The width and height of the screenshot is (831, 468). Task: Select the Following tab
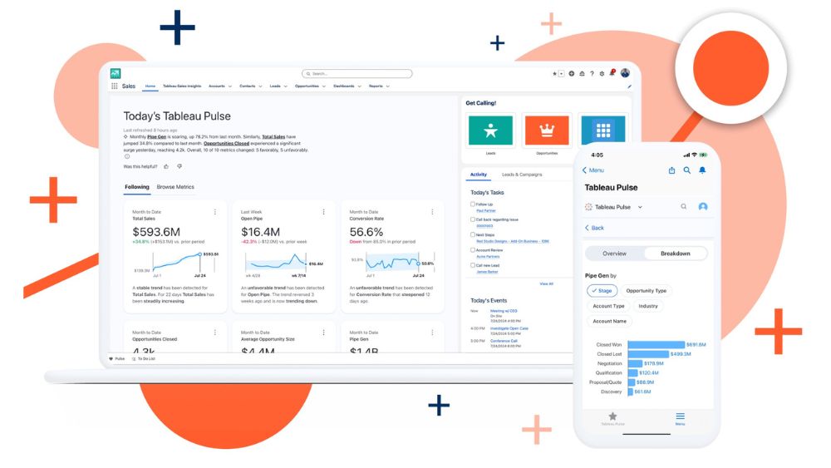137,187
